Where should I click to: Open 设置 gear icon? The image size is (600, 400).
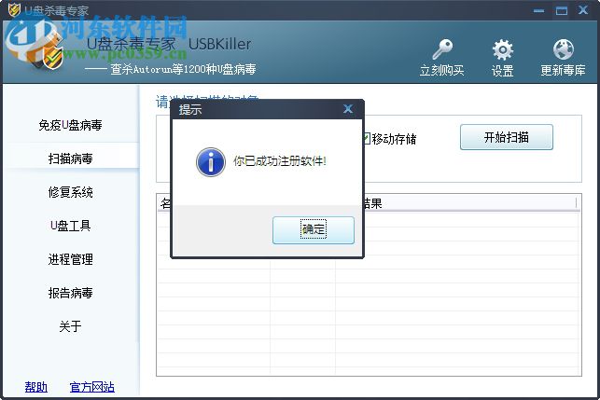[502, 49]
